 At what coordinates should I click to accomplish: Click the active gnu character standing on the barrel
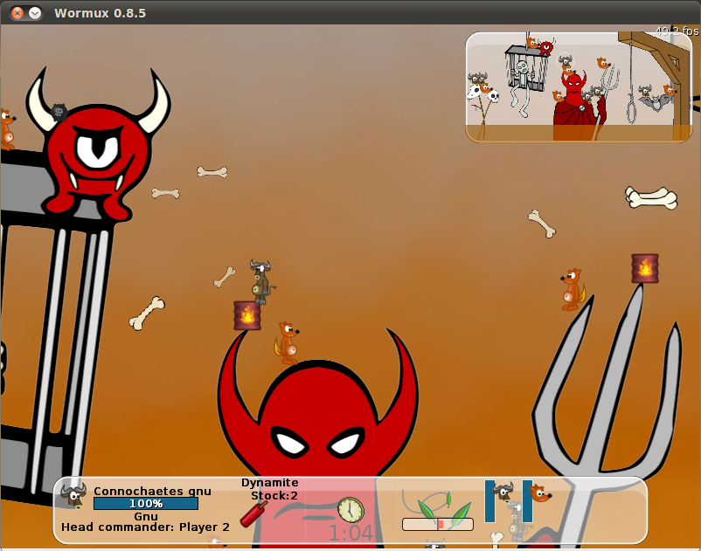pyautogui.click(x=260, y=281)
